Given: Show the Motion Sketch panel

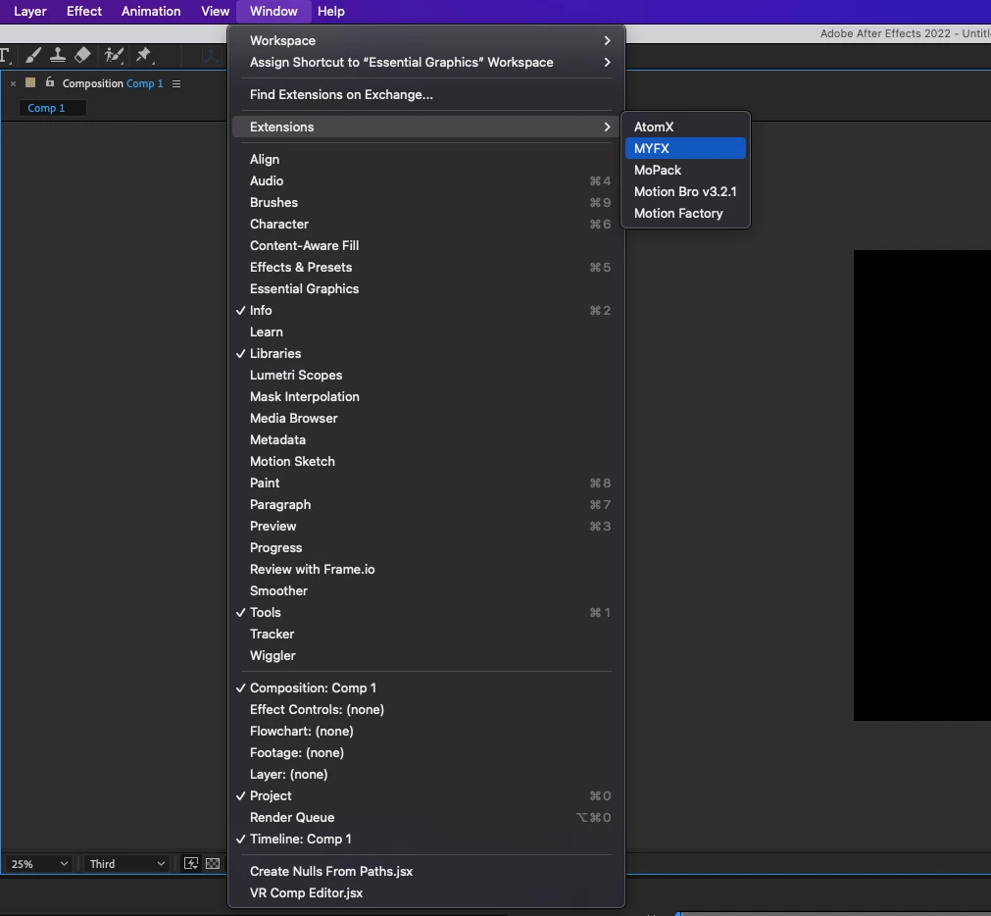Looking at the screenshot, I should [x=426, y=461].
